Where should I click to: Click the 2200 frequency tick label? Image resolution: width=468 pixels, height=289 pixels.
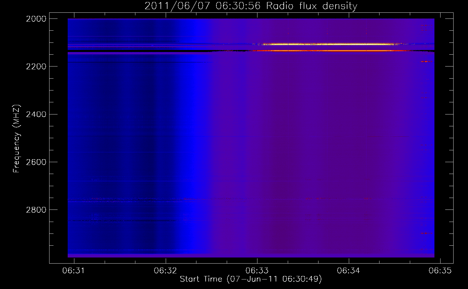point(36,66)
